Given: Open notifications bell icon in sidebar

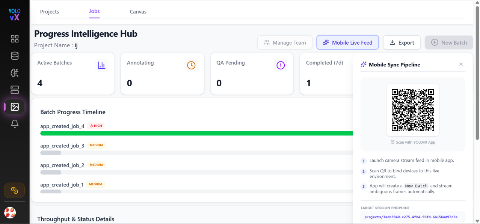Looking at the screenshot, I should point(15,124).
